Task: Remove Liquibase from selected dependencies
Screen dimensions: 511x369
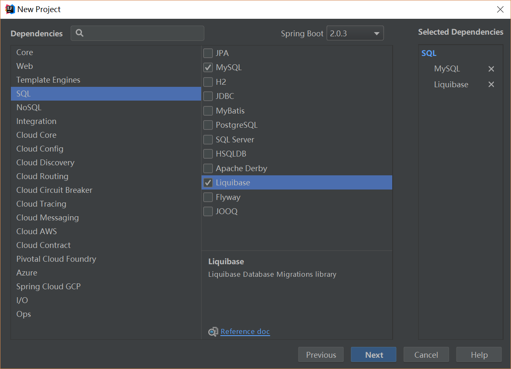Action: [491, 84]
